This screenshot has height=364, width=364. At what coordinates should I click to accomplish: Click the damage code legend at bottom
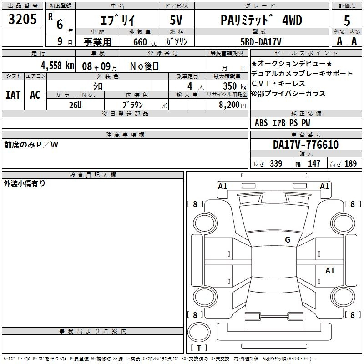point(160,359)
